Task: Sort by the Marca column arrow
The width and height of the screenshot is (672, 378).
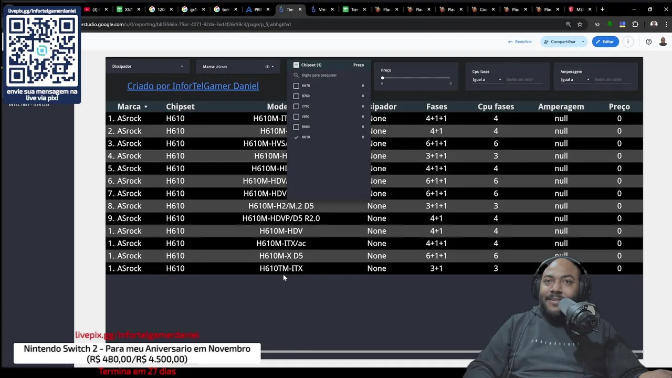Action: 146,107
